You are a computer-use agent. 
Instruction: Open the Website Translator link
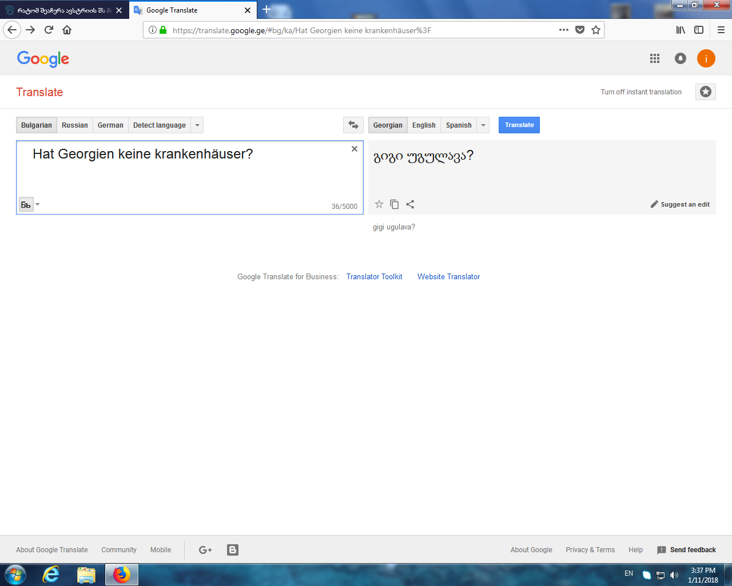(449, 276)
